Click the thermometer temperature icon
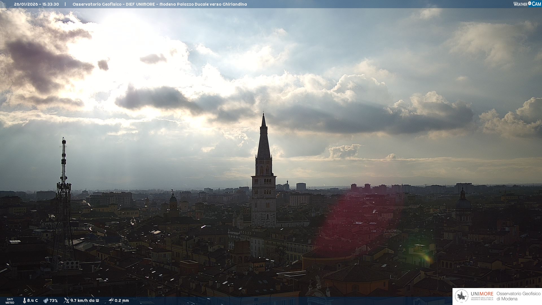This screenshot has height=305, width=542. coord(25,300)
